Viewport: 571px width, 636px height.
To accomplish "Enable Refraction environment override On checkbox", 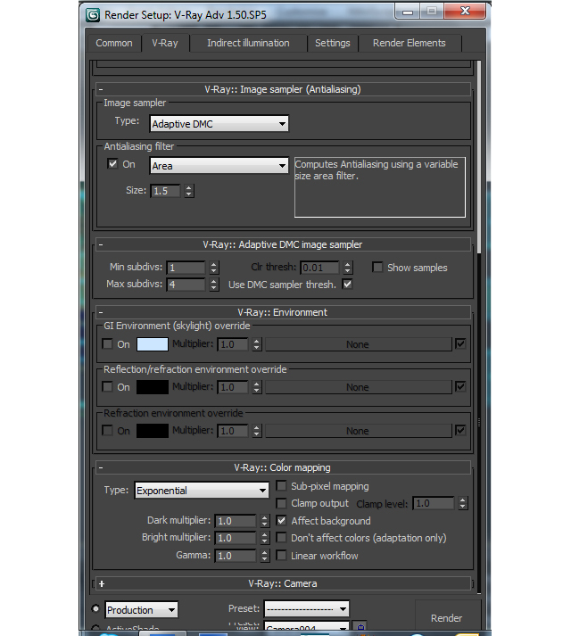I will [107, 430].
